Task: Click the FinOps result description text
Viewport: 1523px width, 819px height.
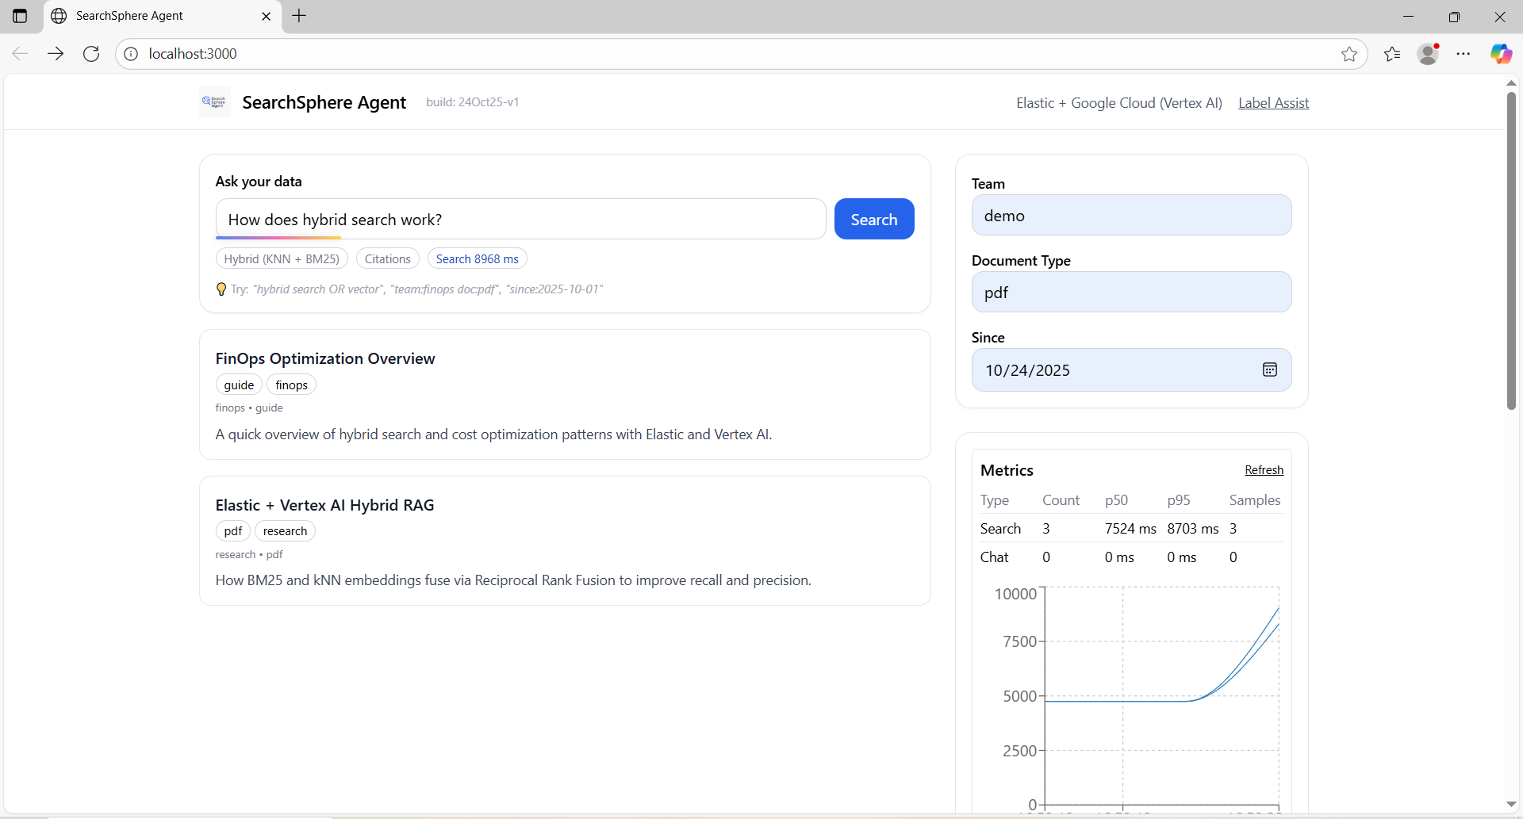Action: click(493, 434)
